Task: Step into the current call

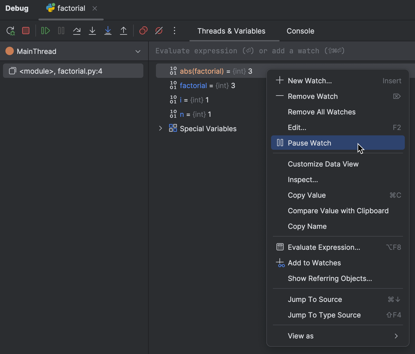Action: tap(92, 31)
